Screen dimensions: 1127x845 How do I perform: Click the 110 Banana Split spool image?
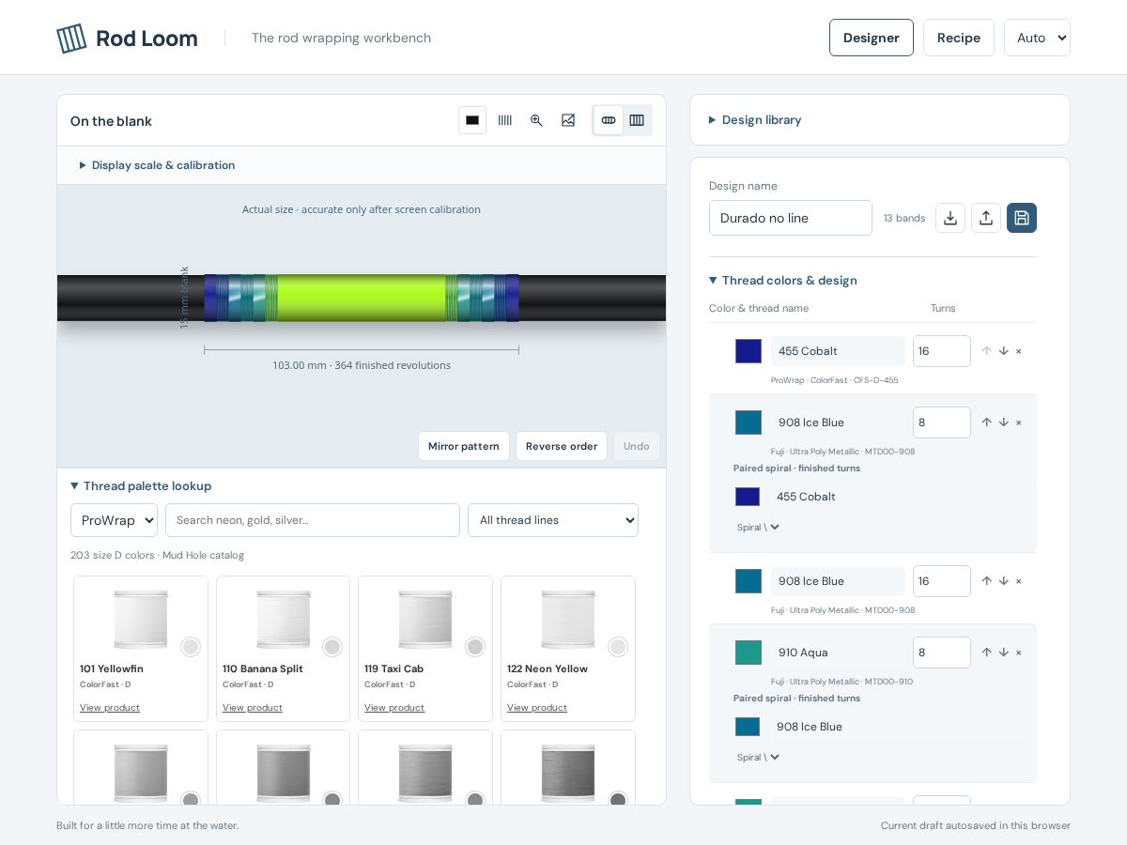click(x=284, y=620)
